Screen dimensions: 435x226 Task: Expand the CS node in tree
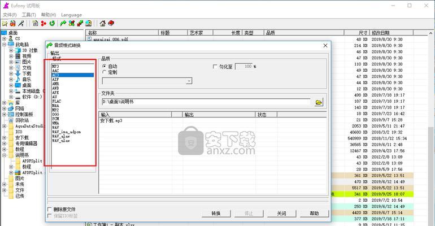[4, 38]
